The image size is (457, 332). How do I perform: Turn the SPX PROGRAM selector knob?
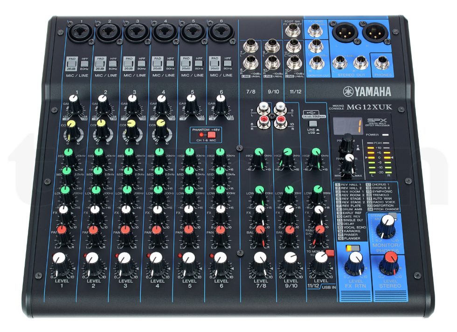tap(347, 143)
